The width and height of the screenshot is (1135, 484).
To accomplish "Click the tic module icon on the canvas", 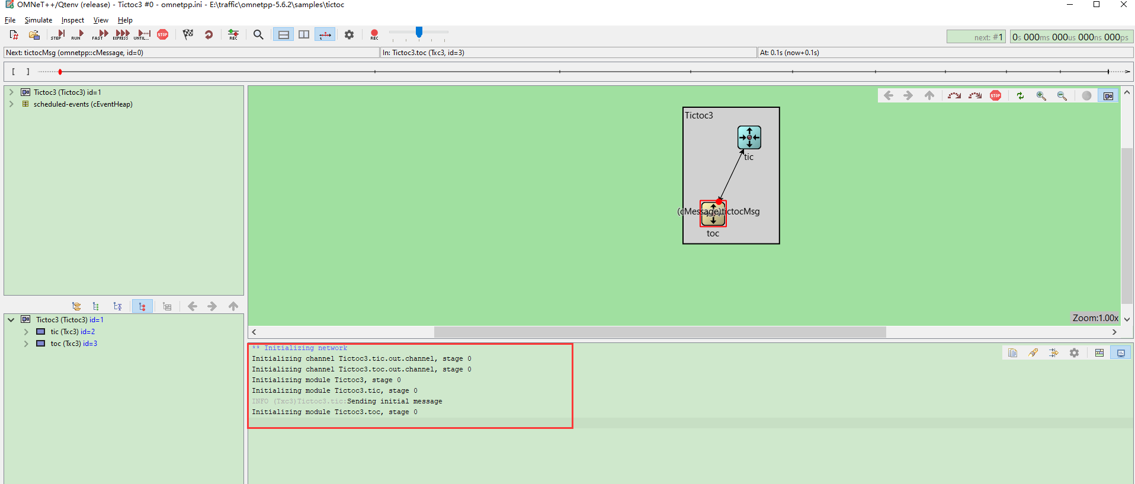I will click(x=749, y=137).
